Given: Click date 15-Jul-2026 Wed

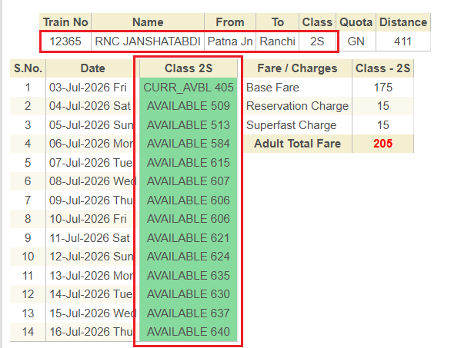Looking at the screenshot, I should pos(92,313).
